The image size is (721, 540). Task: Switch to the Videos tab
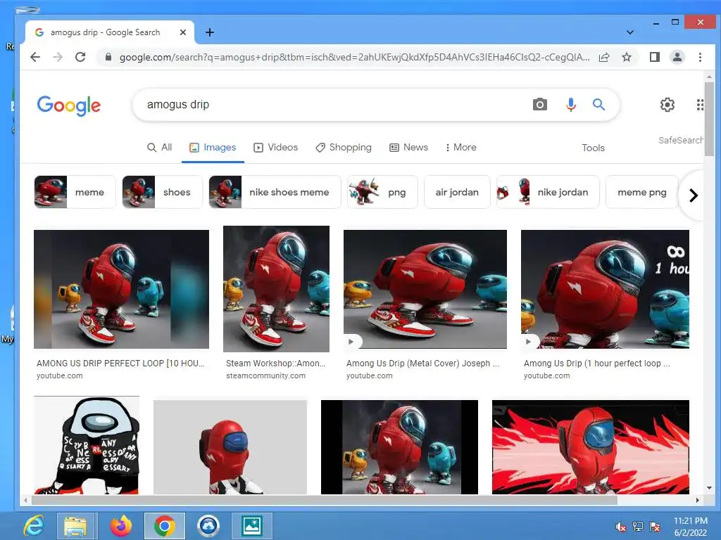[x=276, y=148]
